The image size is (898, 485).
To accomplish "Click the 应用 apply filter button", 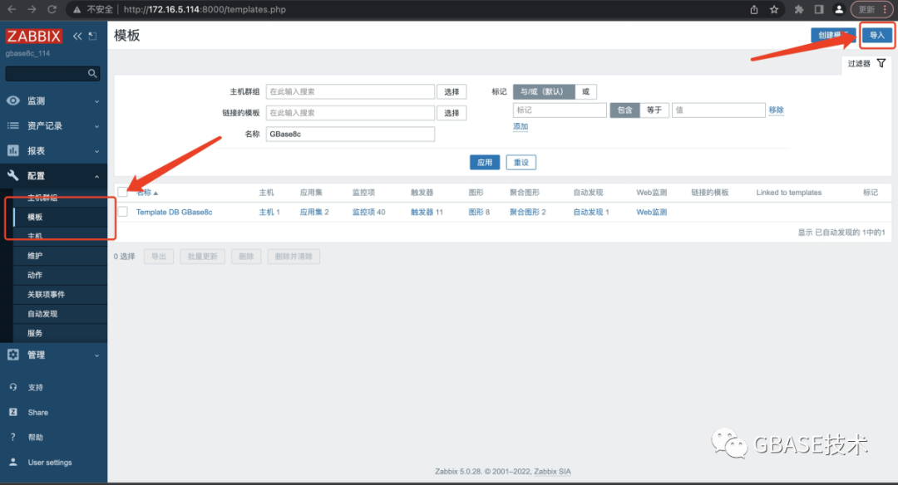I will click(x=485, y=163).
